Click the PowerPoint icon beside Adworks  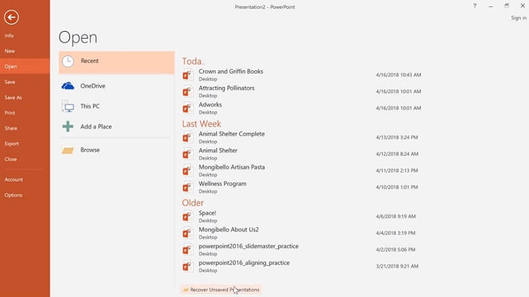tap(187, 108)
